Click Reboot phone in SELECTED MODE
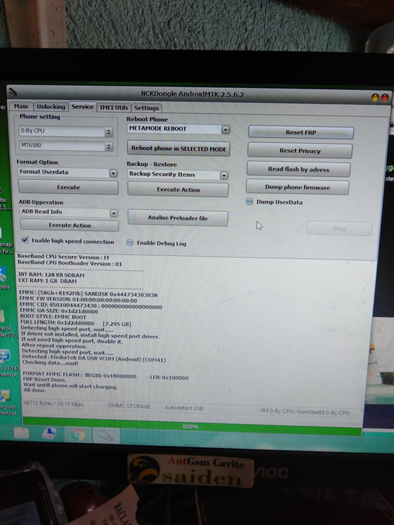Screen dimensions: 394x525 tap(179, 148)
